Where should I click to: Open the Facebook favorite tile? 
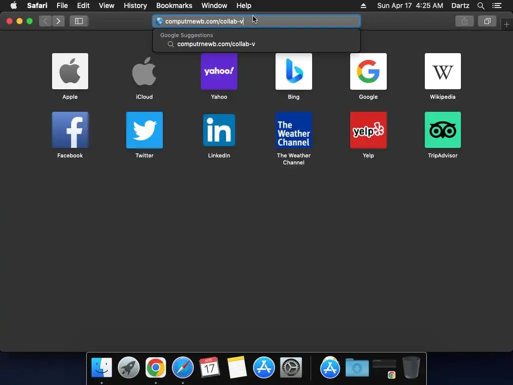[70, 130]
